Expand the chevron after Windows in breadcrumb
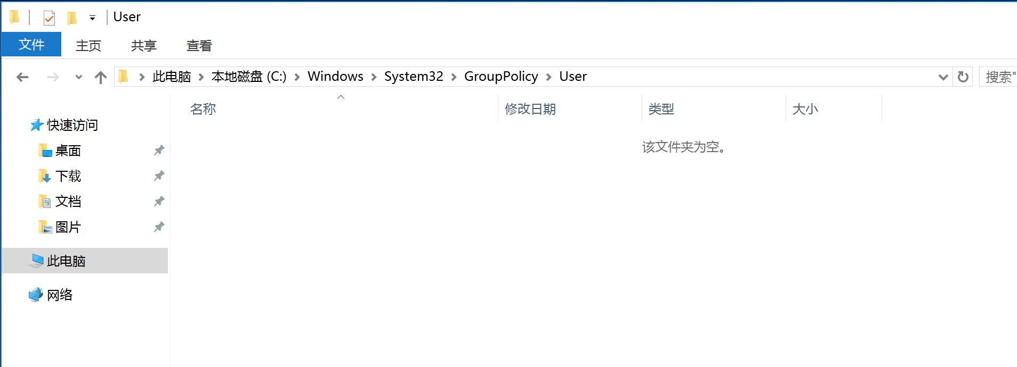Image resolution: width=1017 pixels, height=367 pixels. point(374,77)
